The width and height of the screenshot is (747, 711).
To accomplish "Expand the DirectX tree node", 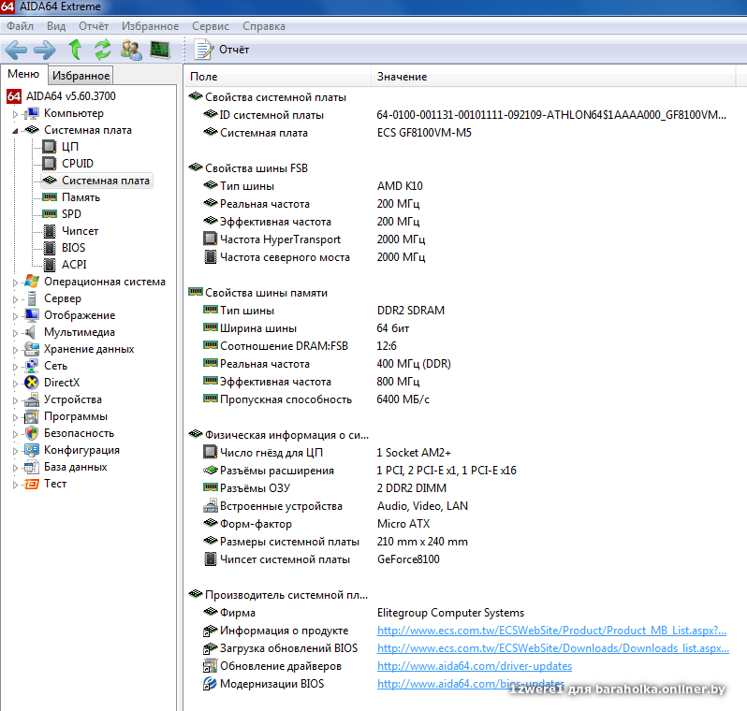I will pyautogui.click(x=15, y=384).
